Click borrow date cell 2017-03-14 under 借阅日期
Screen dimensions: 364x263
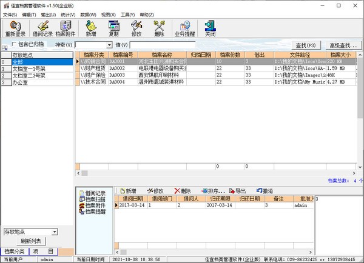[133, 205]
